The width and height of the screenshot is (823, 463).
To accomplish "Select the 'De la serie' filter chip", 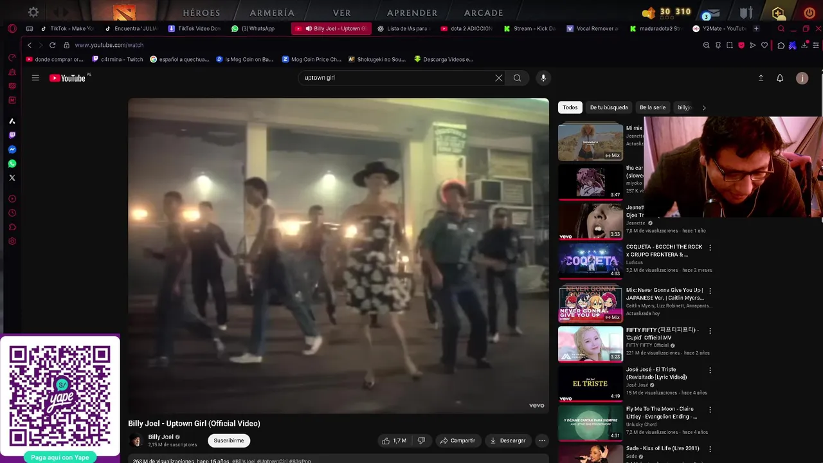I will pyautogui.click(x=653, y=107).
